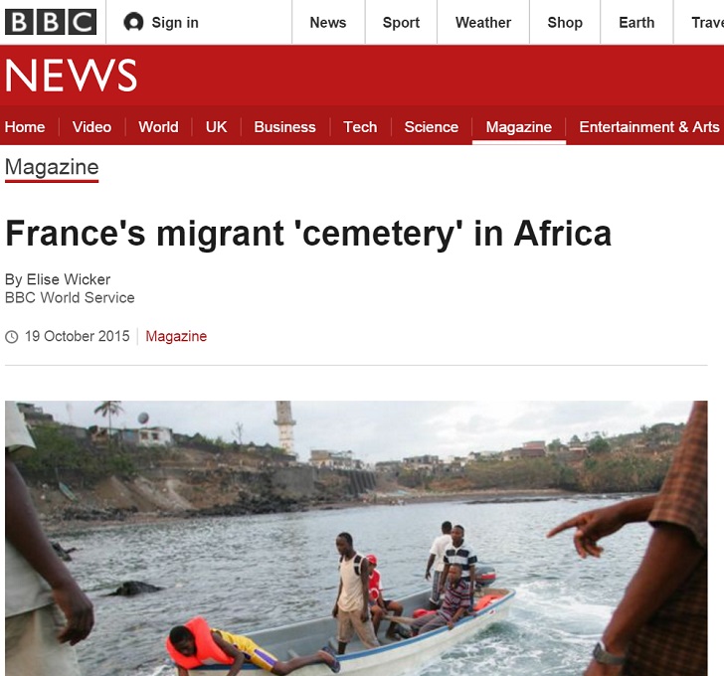Click the BBC logo blocks

pos(51,22)
